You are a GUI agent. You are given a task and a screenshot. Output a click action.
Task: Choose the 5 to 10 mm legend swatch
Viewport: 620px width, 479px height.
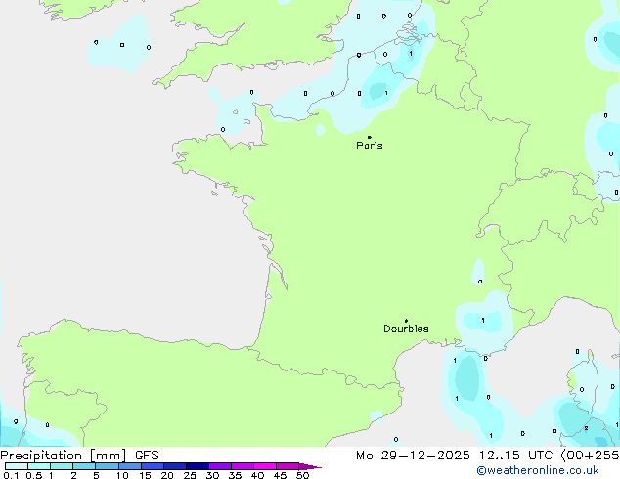pyautogui.click(x=108, y=467)
